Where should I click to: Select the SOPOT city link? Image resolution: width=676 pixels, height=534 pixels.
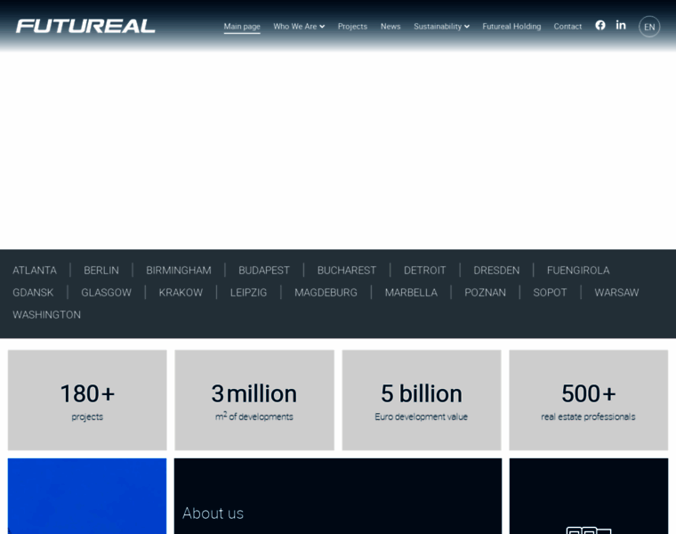[550, 293]
